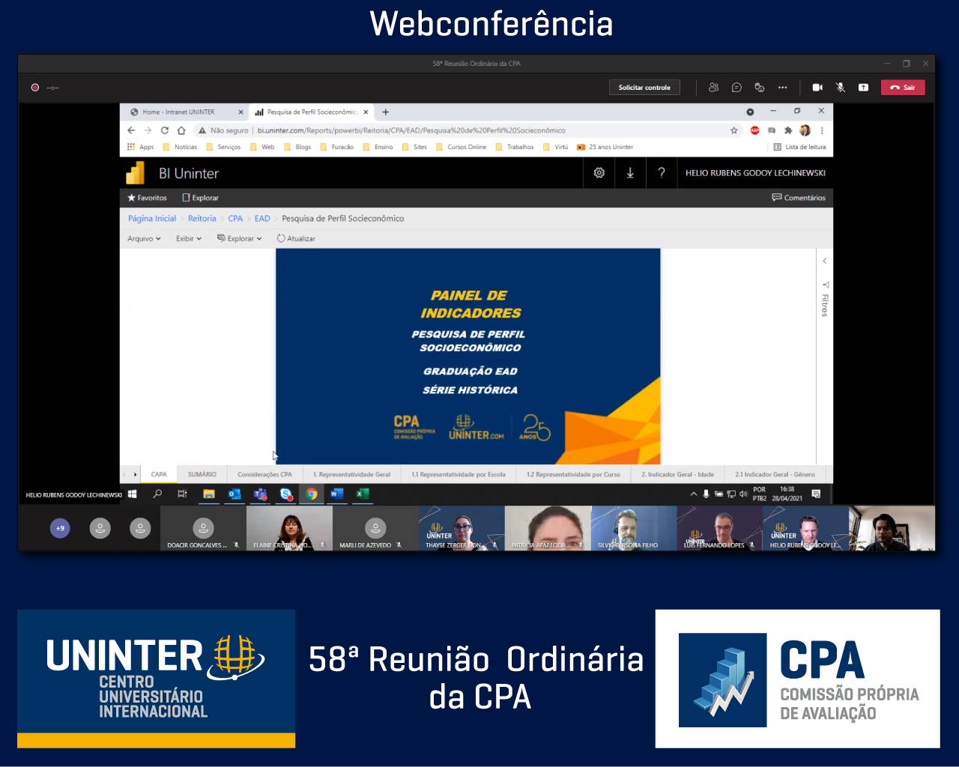The height and width of the screenshot is (767, 959).
Task: Unmute the microphone in the meeting
Action: tap(841, 88)
